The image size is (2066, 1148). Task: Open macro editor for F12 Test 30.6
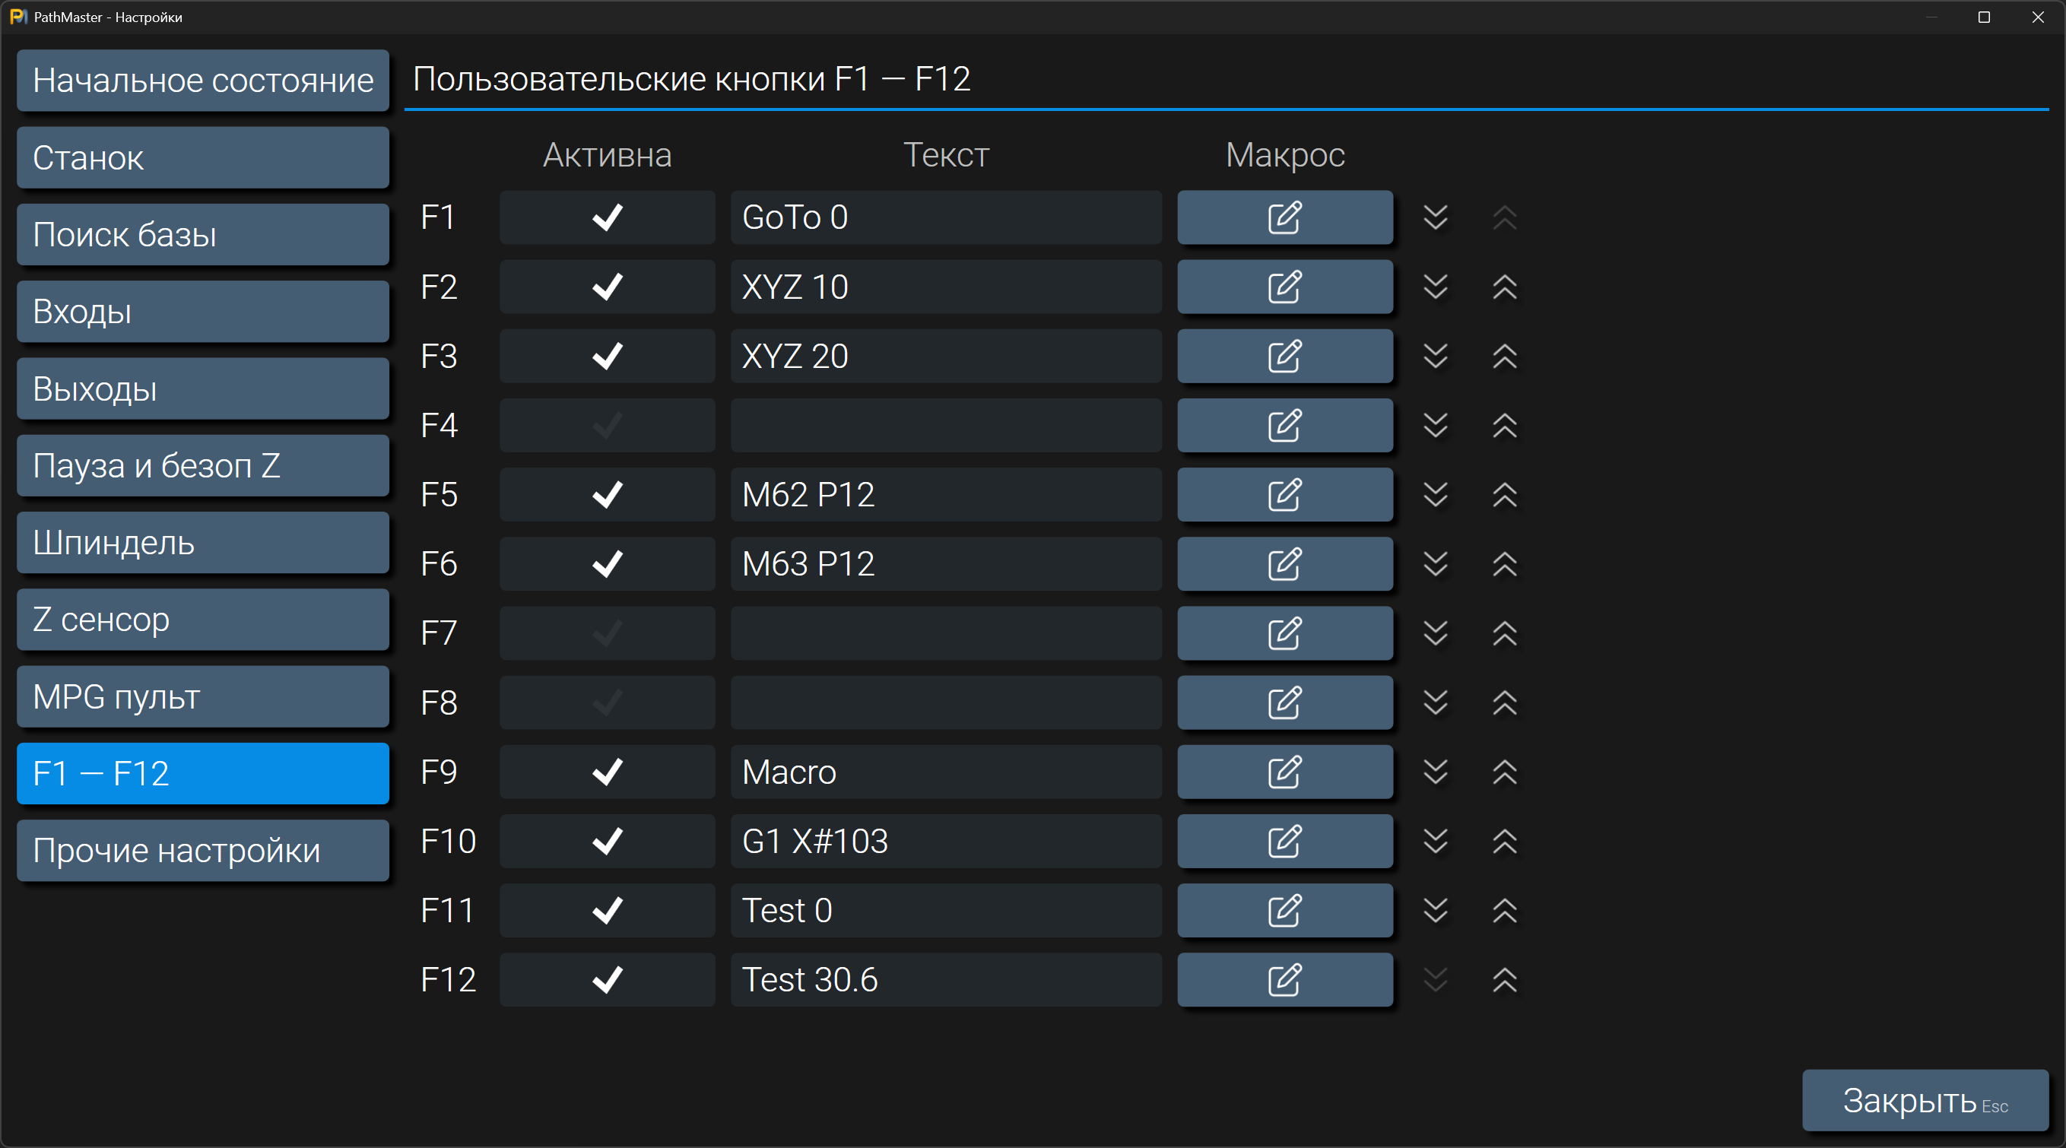pos(1284,980)
